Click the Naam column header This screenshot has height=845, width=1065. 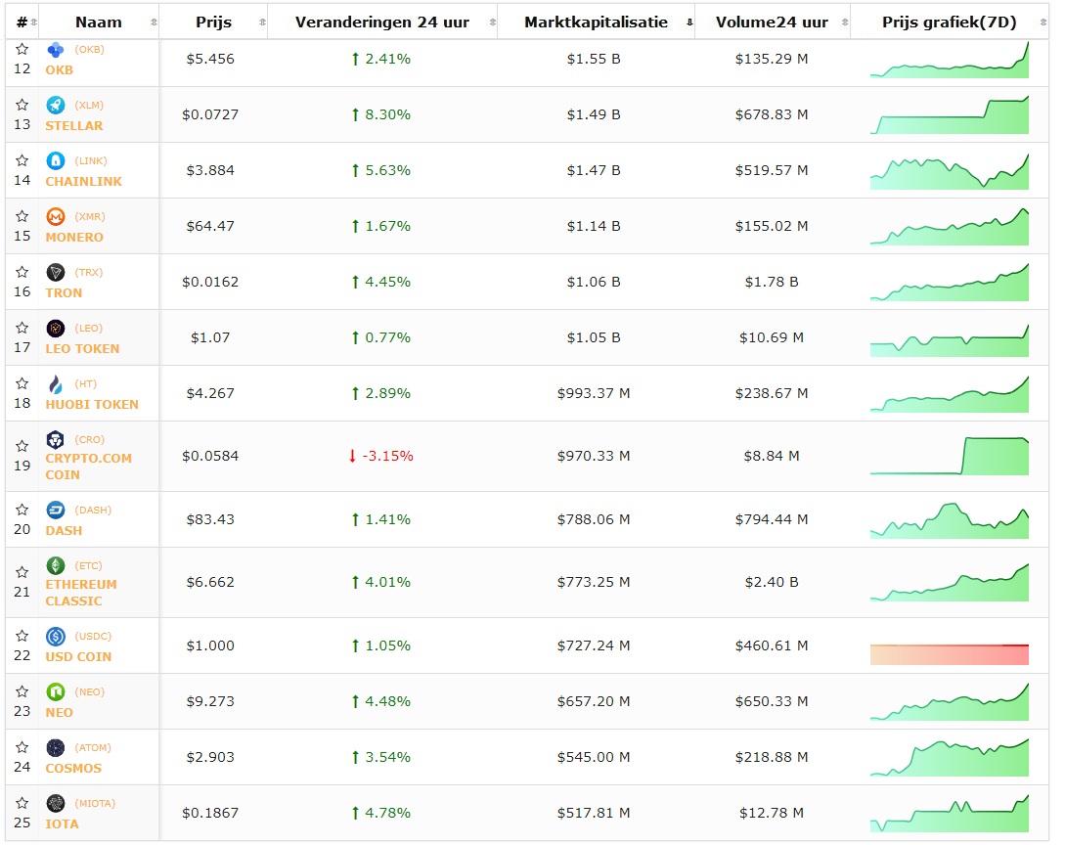98,22
